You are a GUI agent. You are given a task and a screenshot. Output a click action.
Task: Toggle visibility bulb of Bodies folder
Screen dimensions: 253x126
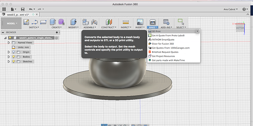[14, 57]
